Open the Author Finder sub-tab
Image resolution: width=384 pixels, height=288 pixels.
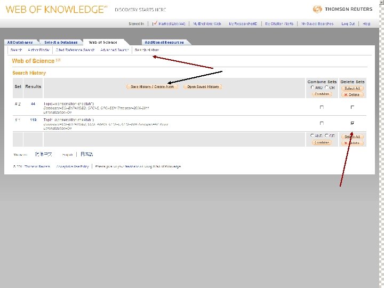pos(39,50)
